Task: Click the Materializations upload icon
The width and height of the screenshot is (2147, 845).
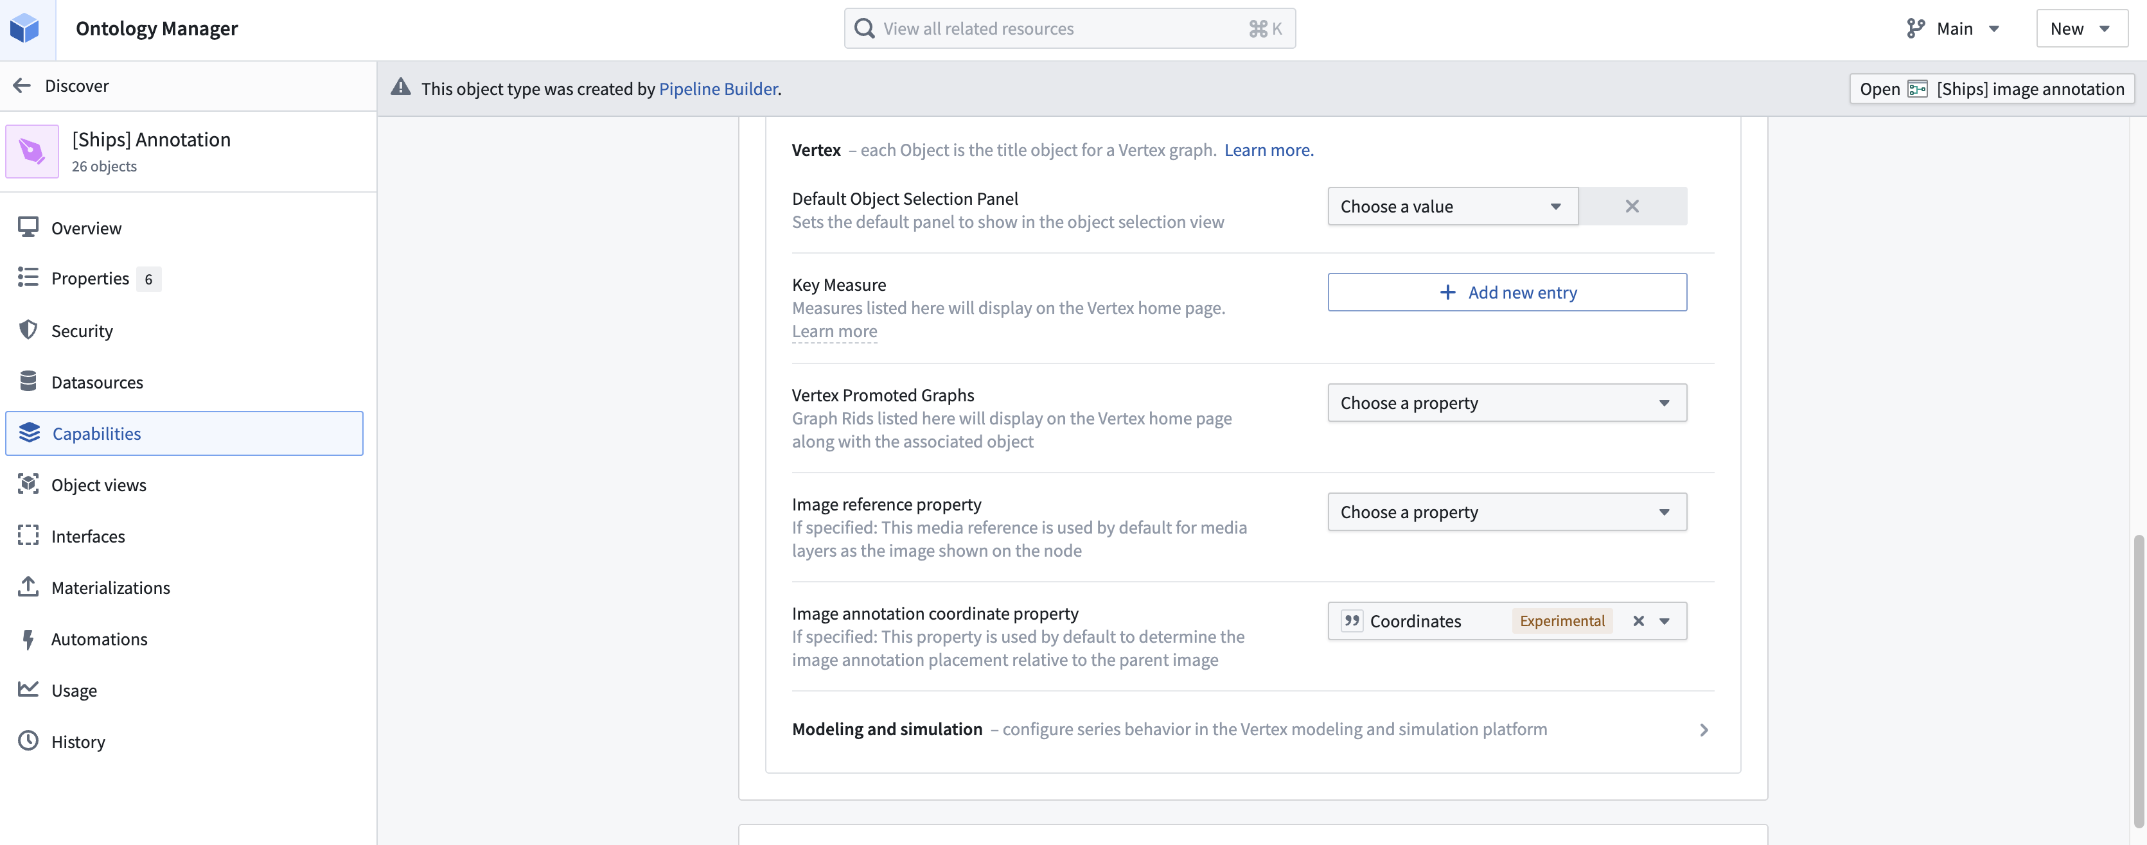Action: point(28,587)
